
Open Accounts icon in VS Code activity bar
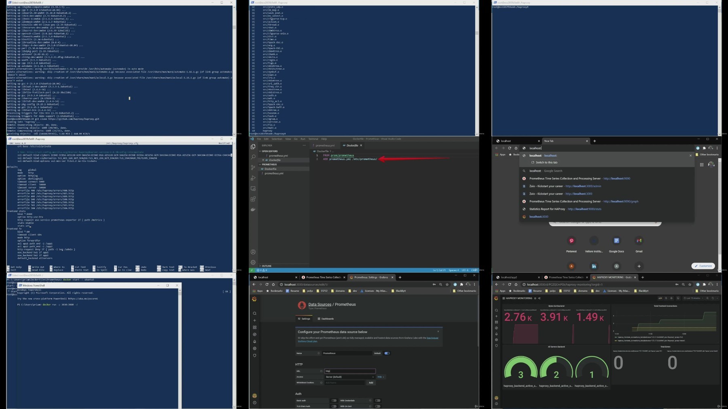click(253, 252)
